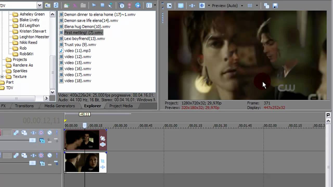
Task: Click the Get Media from Web icon
Action: (121, 5)
